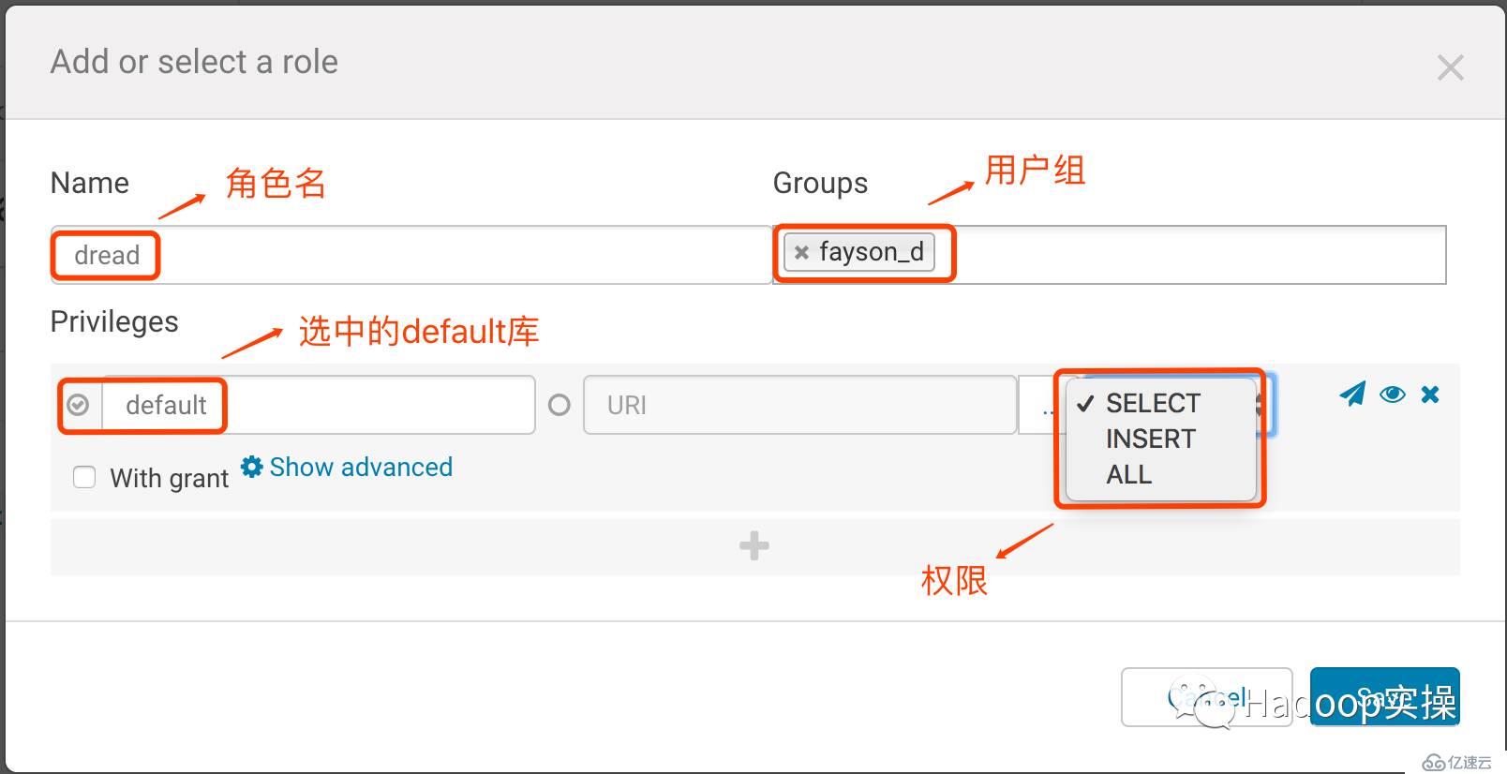The image size is (1507, 774).
Task: Focus the URI text field
Action: [x=798, y=405]
